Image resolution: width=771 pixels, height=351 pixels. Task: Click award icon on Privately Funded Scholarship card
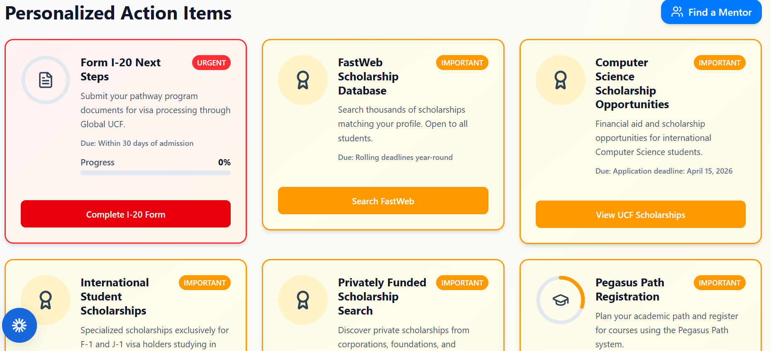[x=303, y=300]
